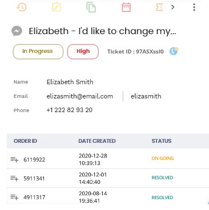Click phone number +1 222 82 93 20
This screenshot has width=209, height=210.
[70, 110]
